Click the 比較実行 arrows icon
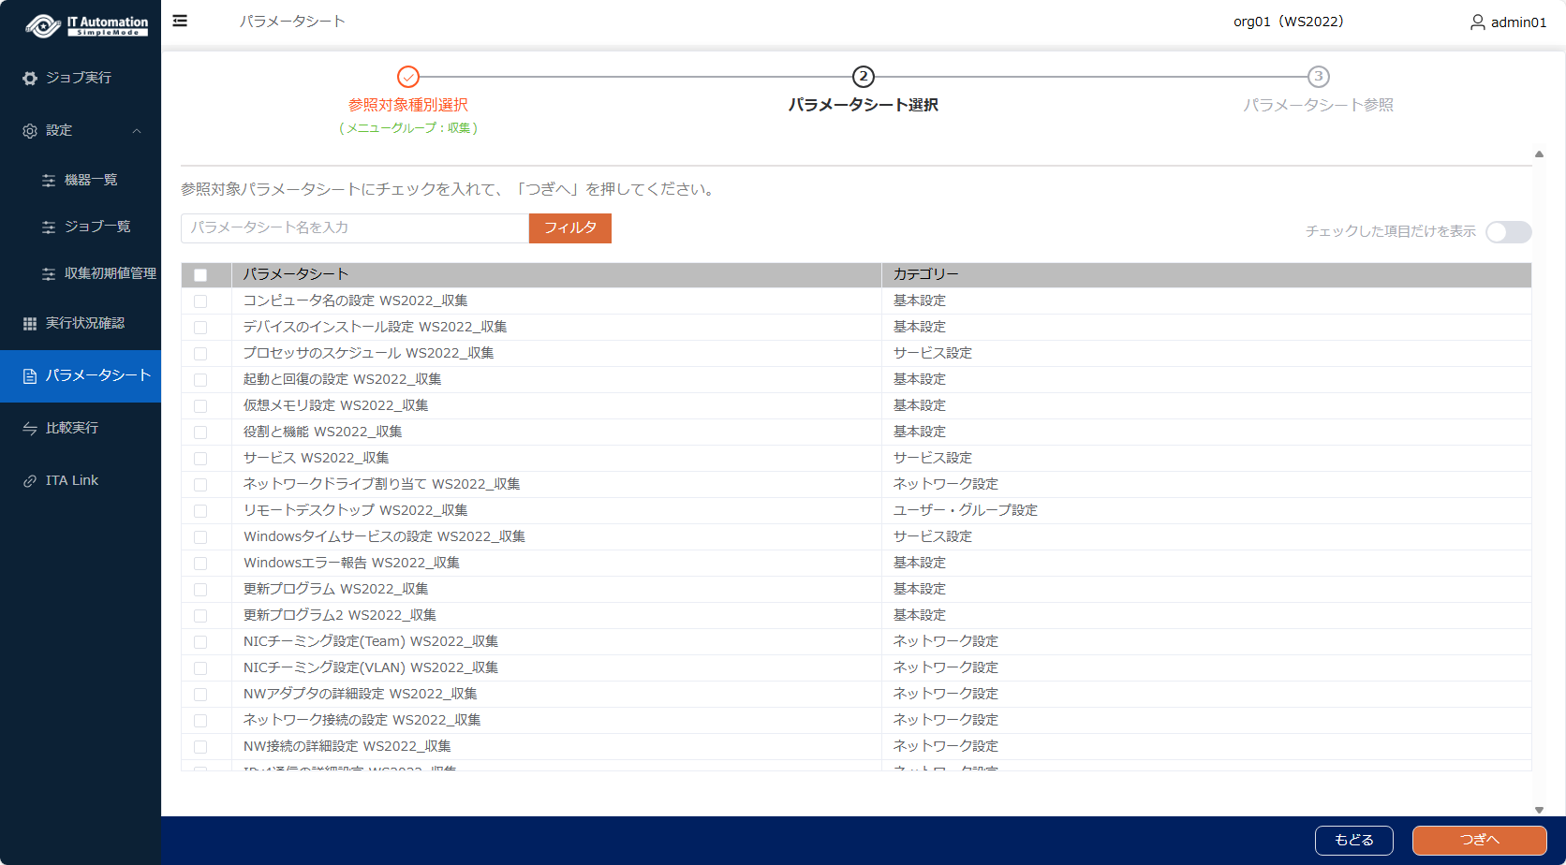Screen dimensions: 1566x865 [30, 429]
